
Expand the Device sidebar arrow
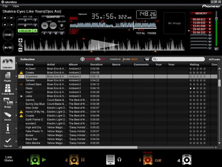point(16,115)
